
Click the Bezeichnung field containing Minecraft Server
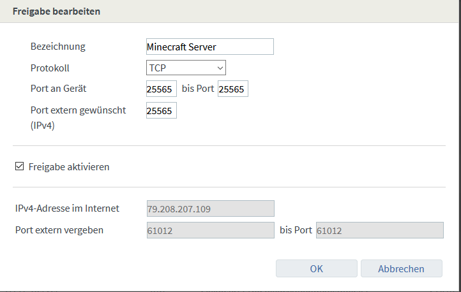[x=209, y=47]
